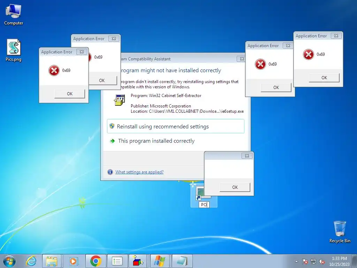Open the checklist app taskbar button
The image size is (357, 268).
click(117, 261)
